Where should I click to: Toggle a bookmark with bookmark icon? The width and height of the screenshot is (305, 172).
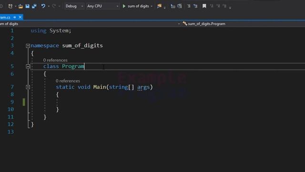pyautogui.click(x=204, y=6)
